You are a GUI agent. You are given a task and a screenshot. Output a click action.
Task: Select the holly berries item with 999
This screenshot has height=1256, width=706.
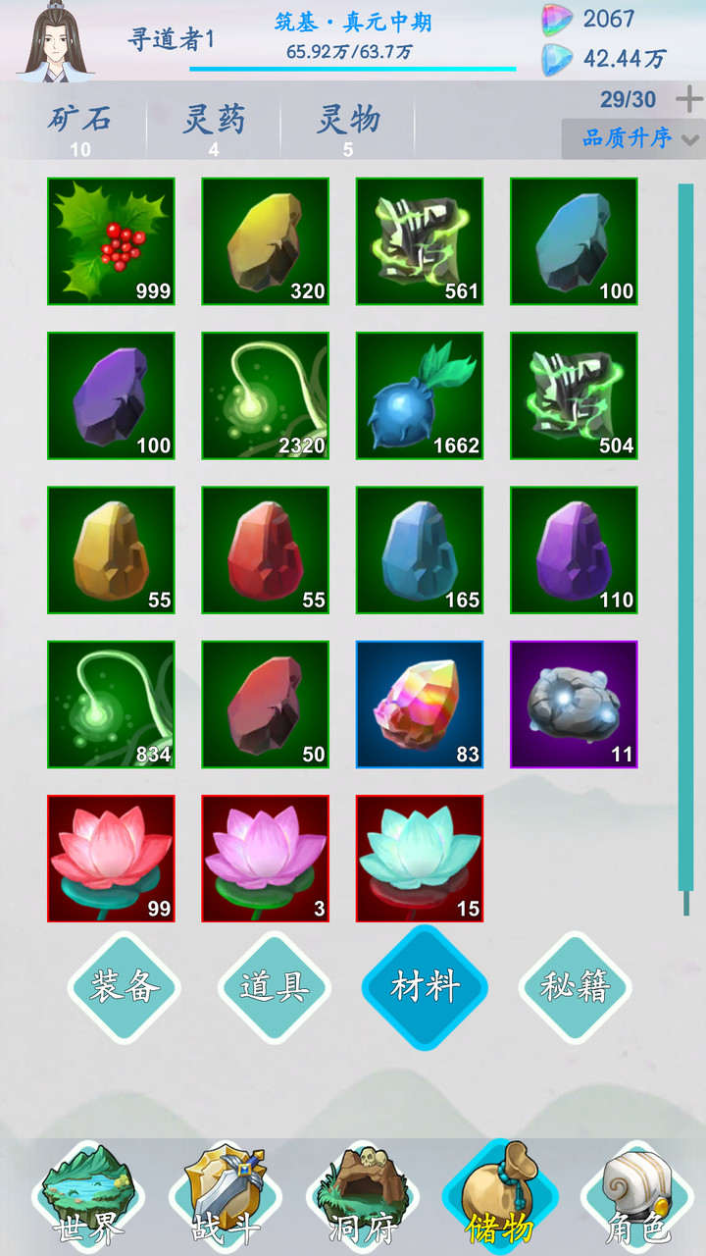point(111,241)
